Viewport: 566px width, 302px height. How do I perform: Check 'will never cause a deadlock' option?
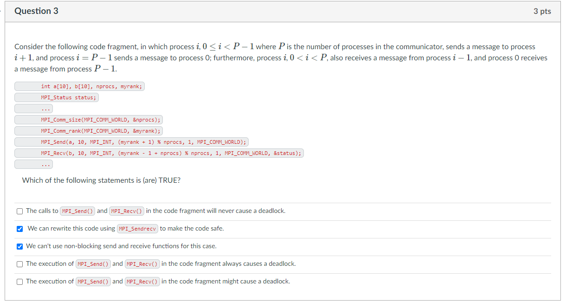[x=19, y=211]
